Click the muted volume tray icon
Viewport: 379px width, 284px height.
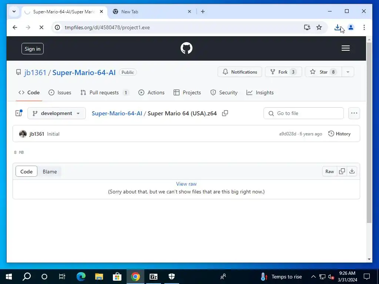pyautogui.click(x=331, y=277)
